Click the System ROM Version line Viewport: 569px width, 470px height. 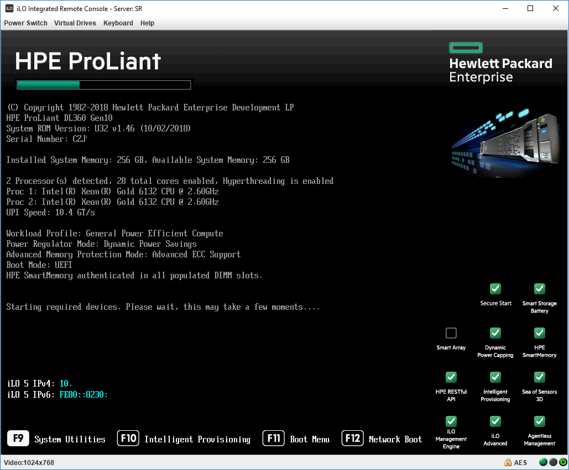98,128
